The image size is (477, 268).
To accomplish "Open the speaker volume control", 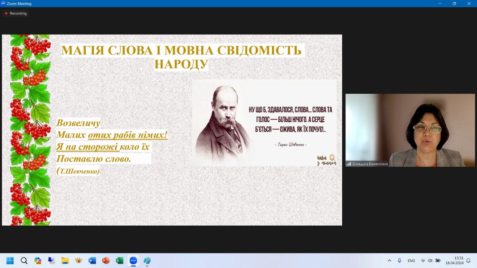I will (430, 261).
